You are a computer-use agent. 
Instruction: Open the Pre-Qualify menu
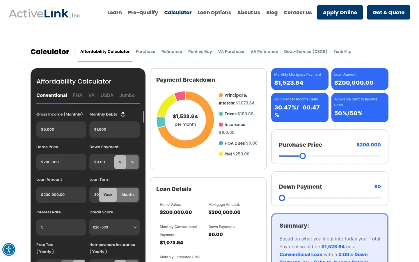[x=143, y=13]
